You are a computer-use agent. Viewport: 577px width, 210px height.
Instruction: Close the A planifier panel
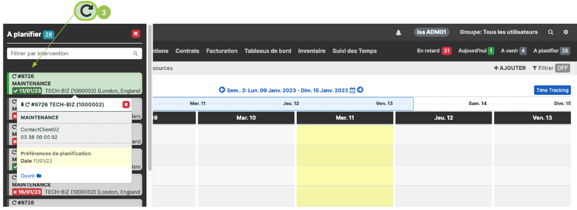tap(136, 34)
